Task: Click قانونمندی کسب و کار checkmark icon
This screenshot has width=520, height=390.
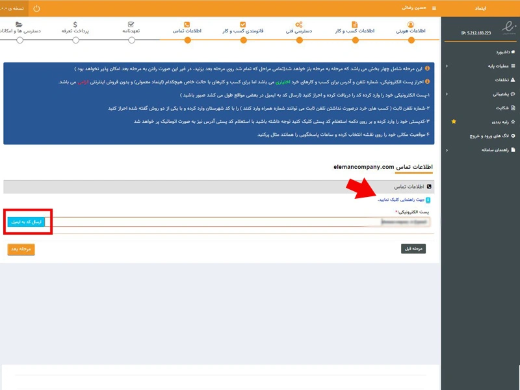Action: [x=242, y=25]
